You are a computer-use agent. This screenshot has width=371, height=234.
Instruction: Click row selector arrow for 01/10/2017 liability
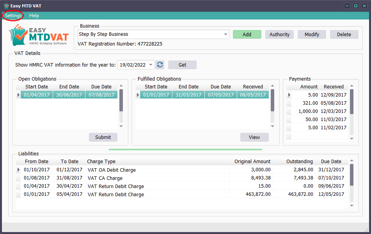click(18, 169)
